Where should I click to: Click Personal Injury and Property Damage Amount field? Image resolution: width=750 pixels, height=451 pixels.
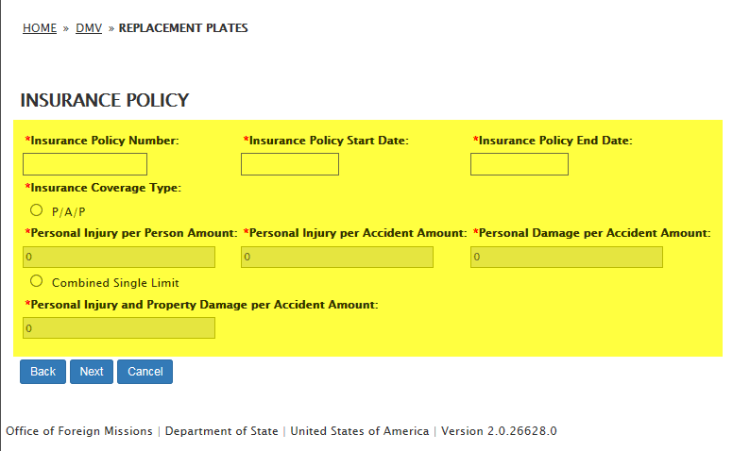119,327
